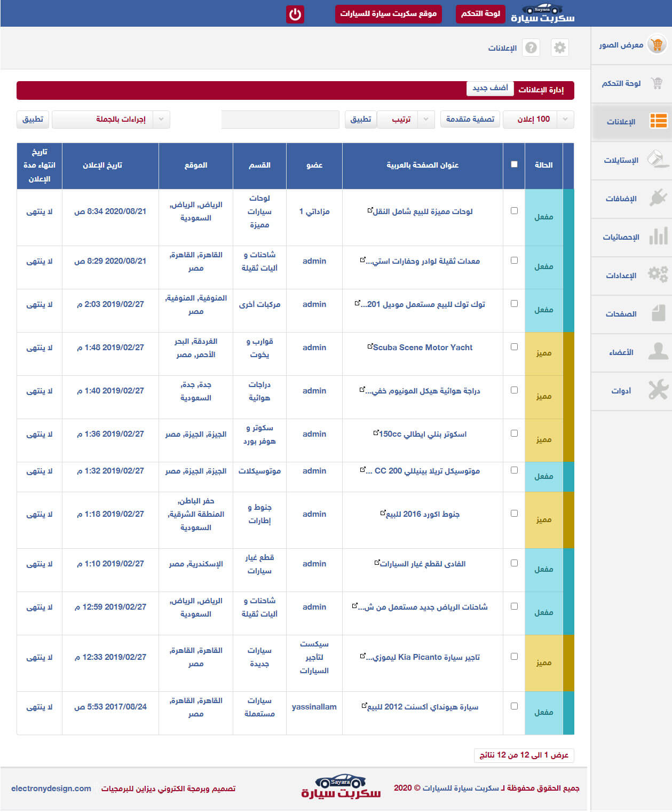
Task: Click the empty search input field
Action: click(x=280, y=120)
